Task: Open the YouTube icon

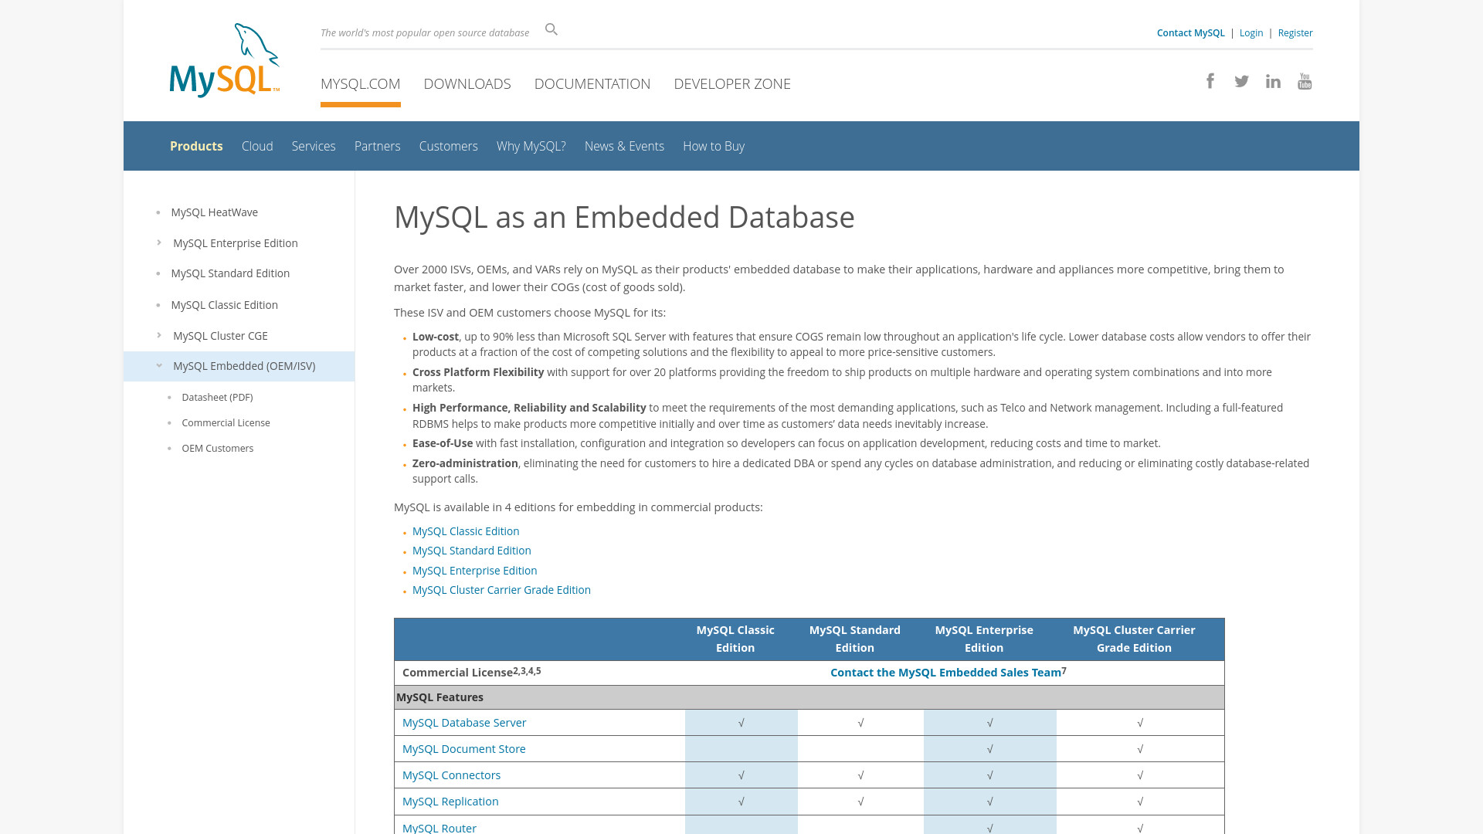Action: point(1305,81)
